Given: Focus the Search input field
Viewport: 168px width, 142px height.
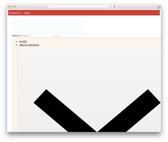Looking at the screenshot, I should [37, 36].
